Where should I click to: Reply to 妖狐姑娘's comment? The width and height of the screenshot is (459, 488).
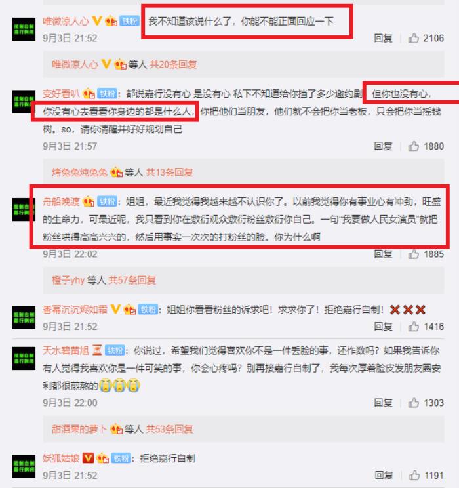(384, 475)
